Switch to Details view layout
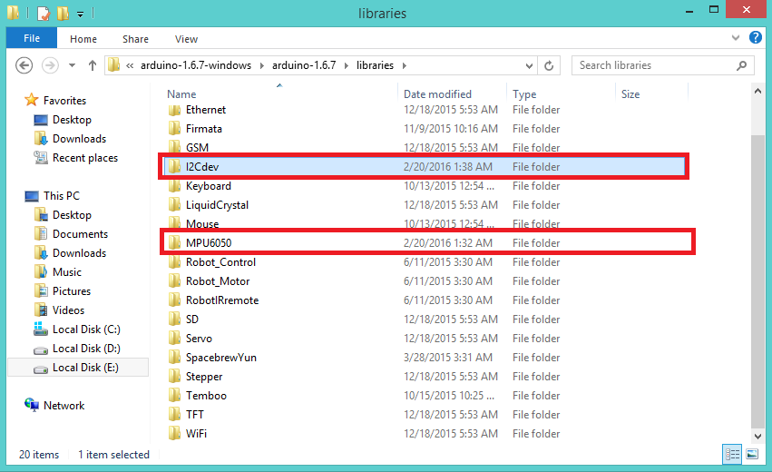Screen dimensions: 772x472 (x=732, y=454)
